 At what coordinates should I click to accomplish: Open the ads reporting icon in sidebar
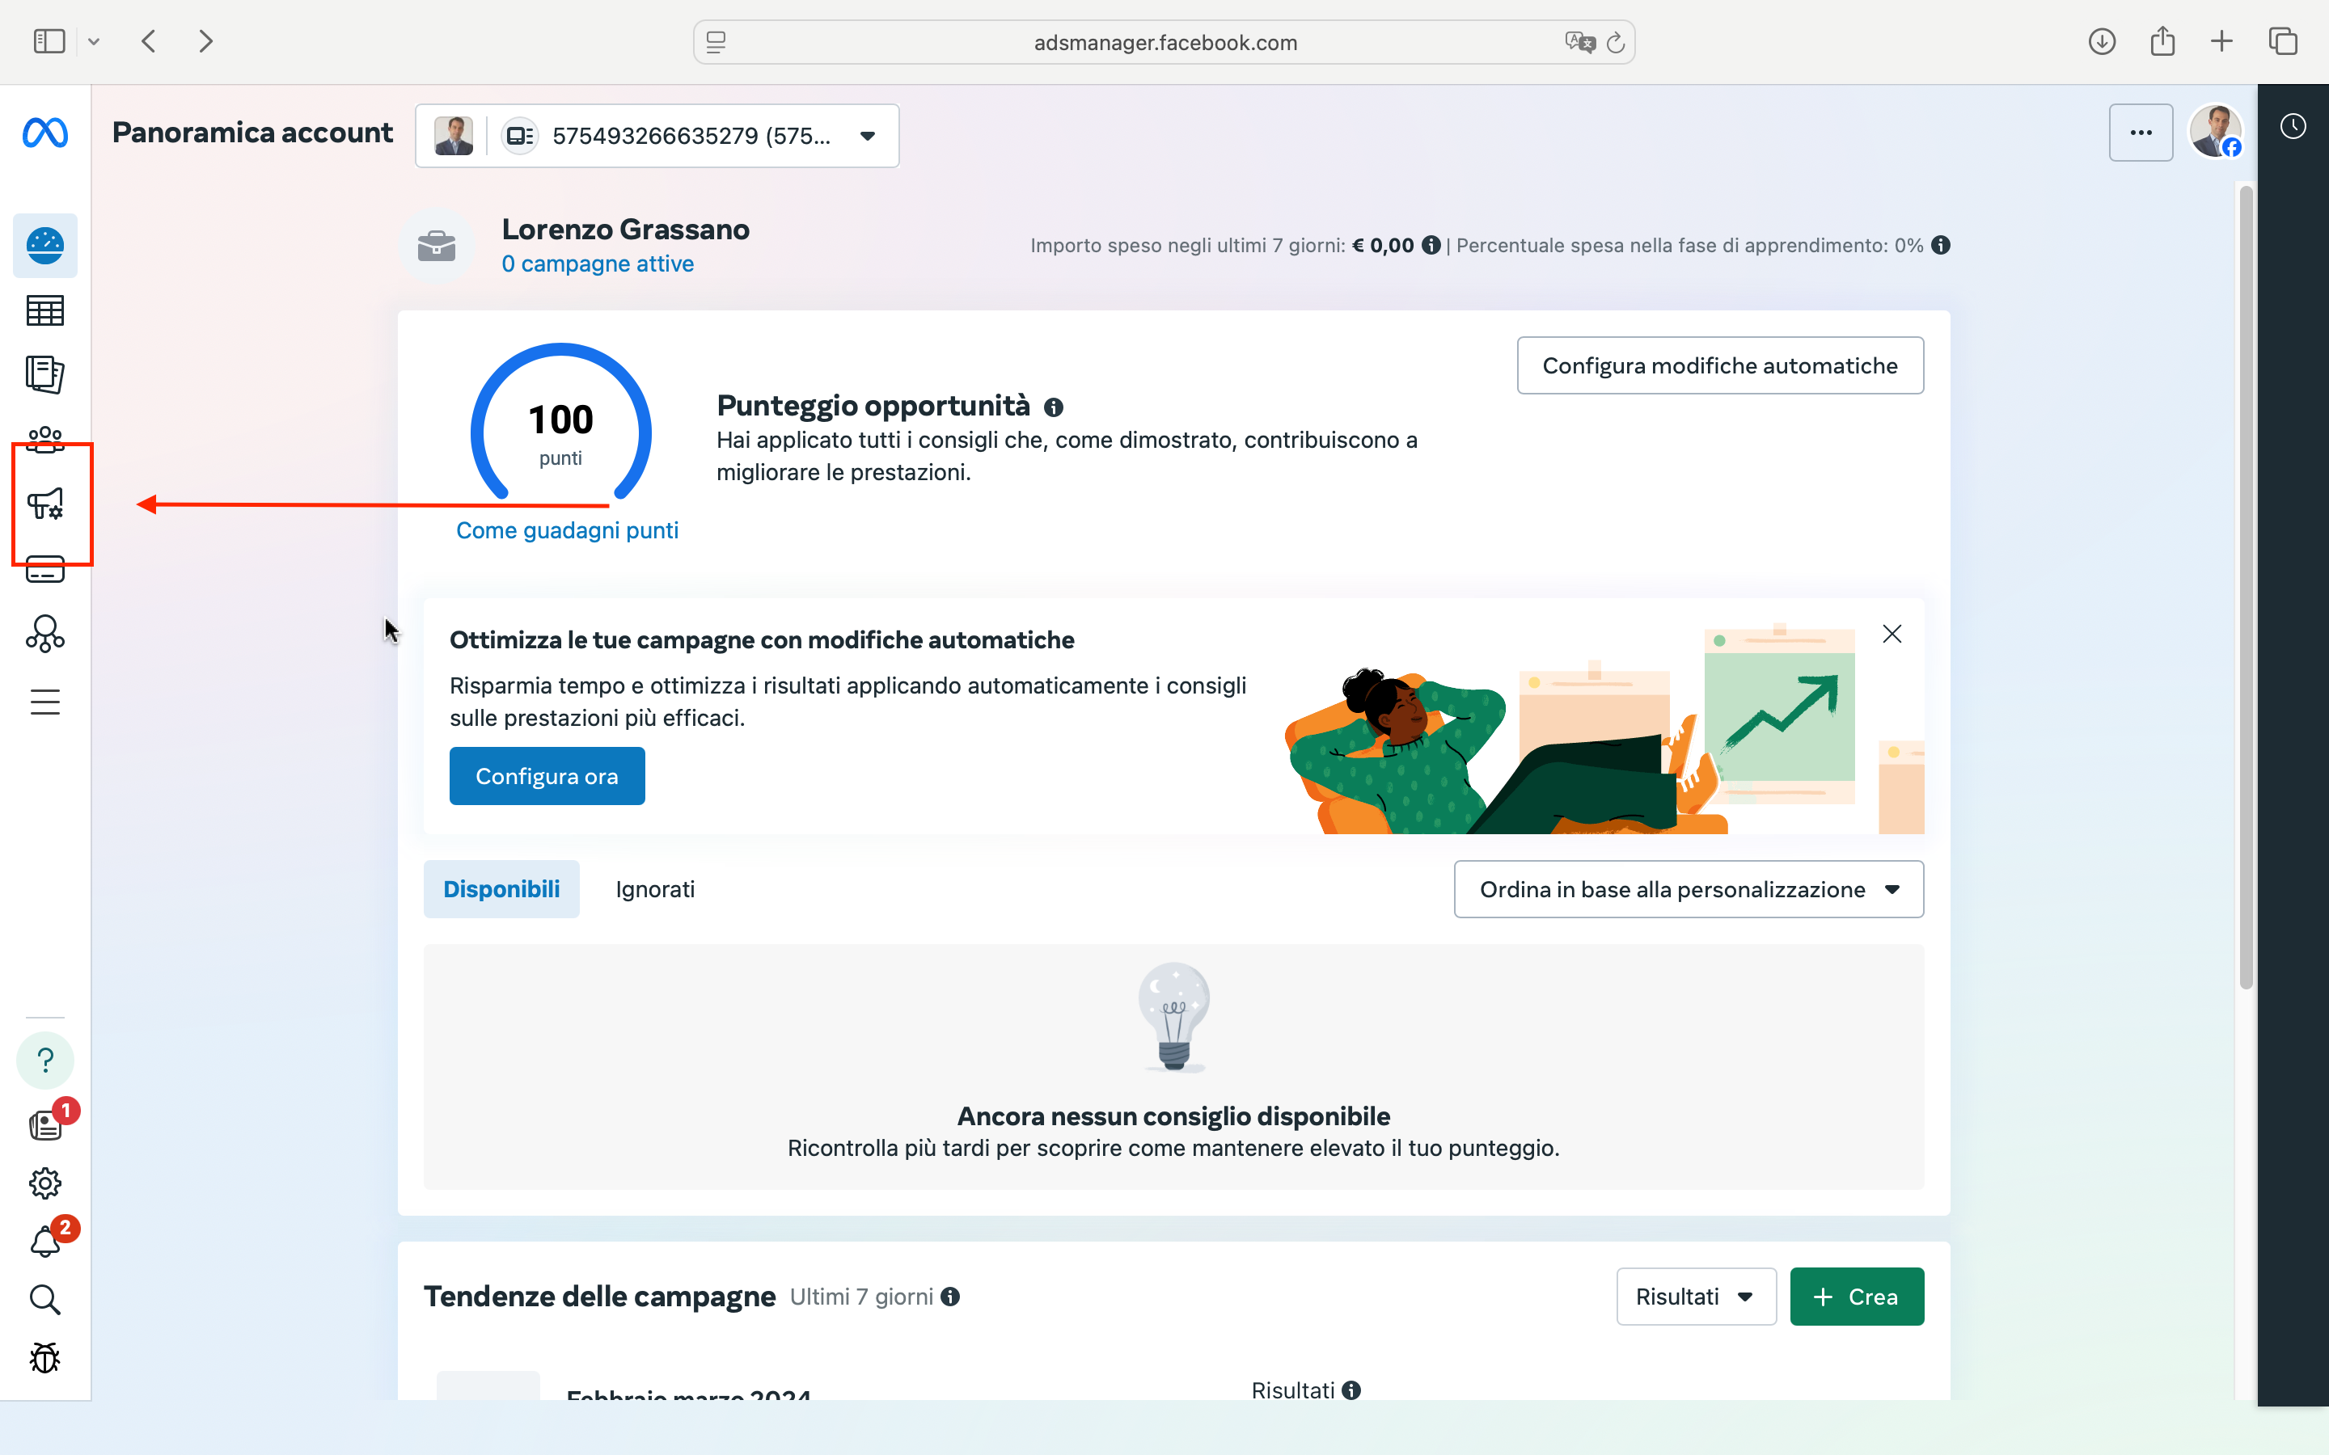click(45, 374)
